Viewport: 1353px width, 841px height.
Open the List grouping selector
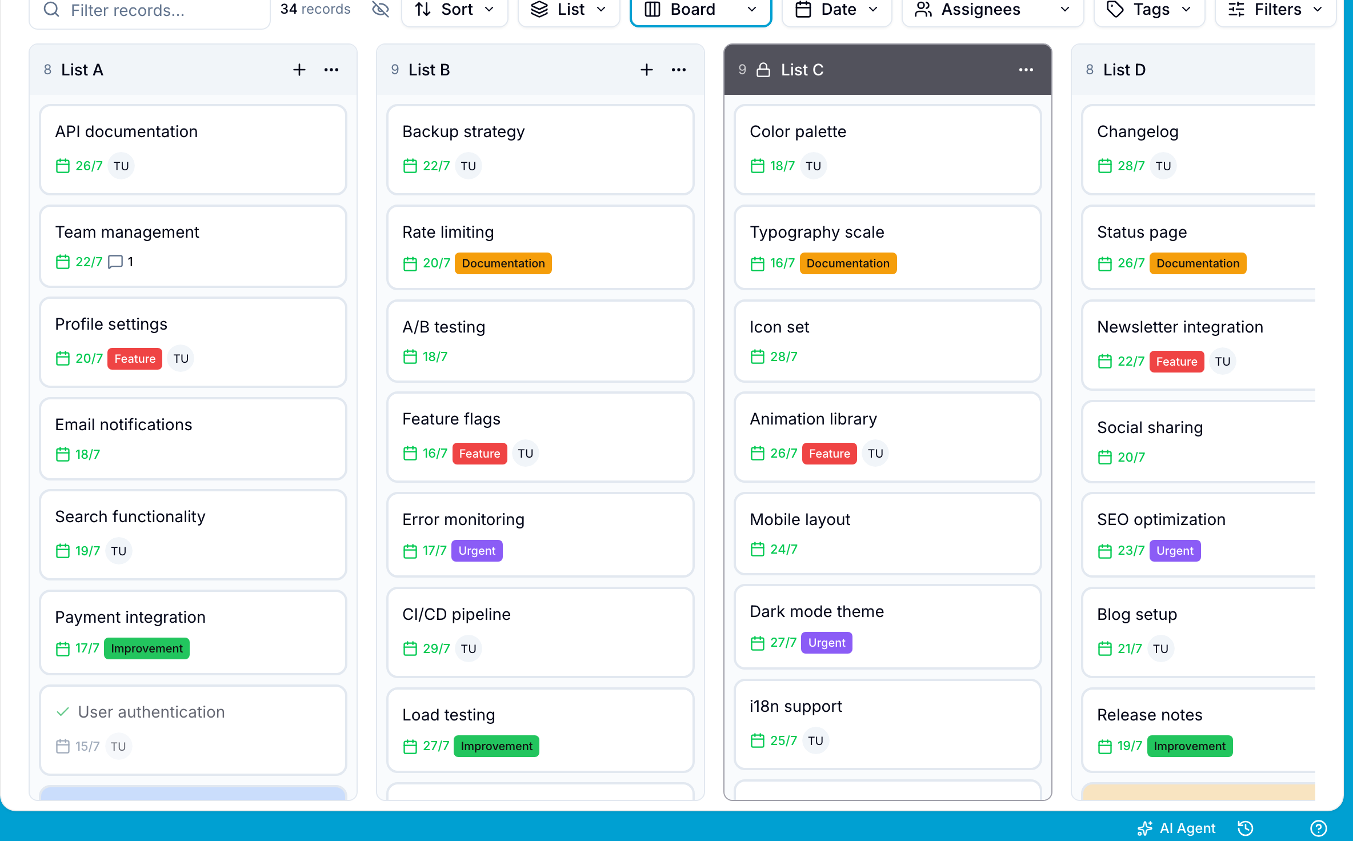coord(569,10)
